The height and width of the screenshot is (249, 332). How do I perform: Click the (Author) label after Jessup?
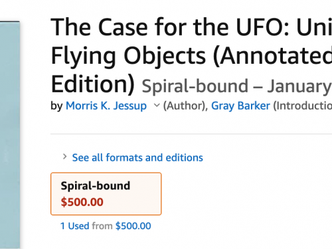click(185, 106)
